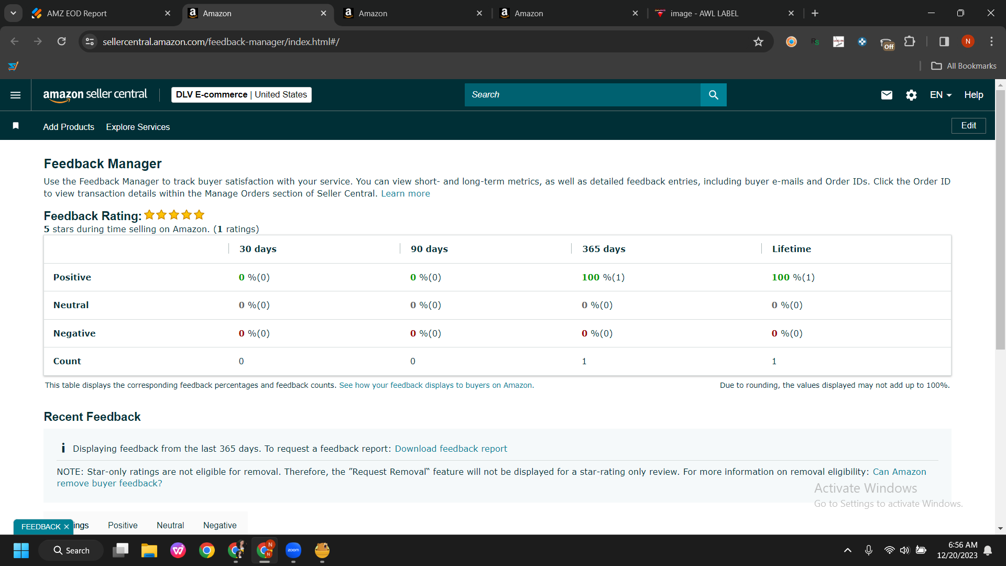Click the info icon in Recent Feedback

(63, 448)
